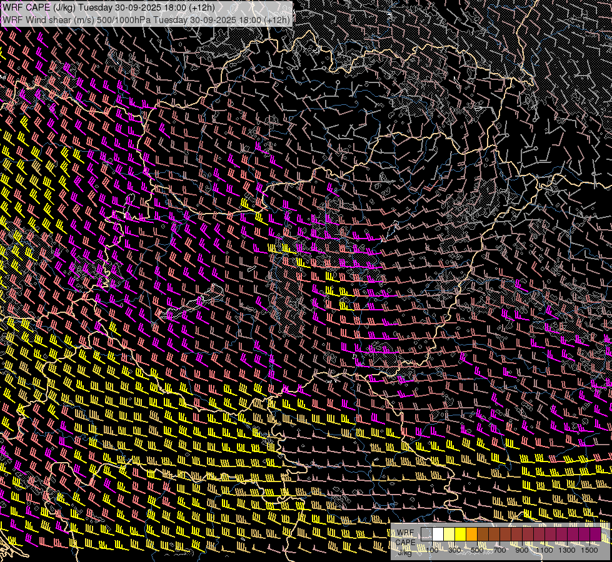The width and height of the screenshot is (612, 562).
Task: Click the J/kg unit label in legend
Action: [405, 552]
